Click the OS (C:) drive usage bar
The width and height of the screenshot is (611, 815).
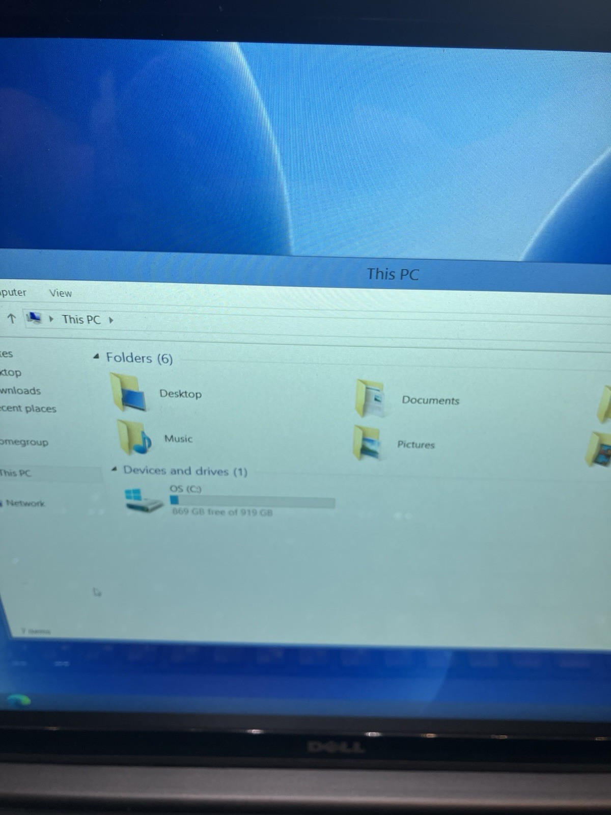[252, 501]
